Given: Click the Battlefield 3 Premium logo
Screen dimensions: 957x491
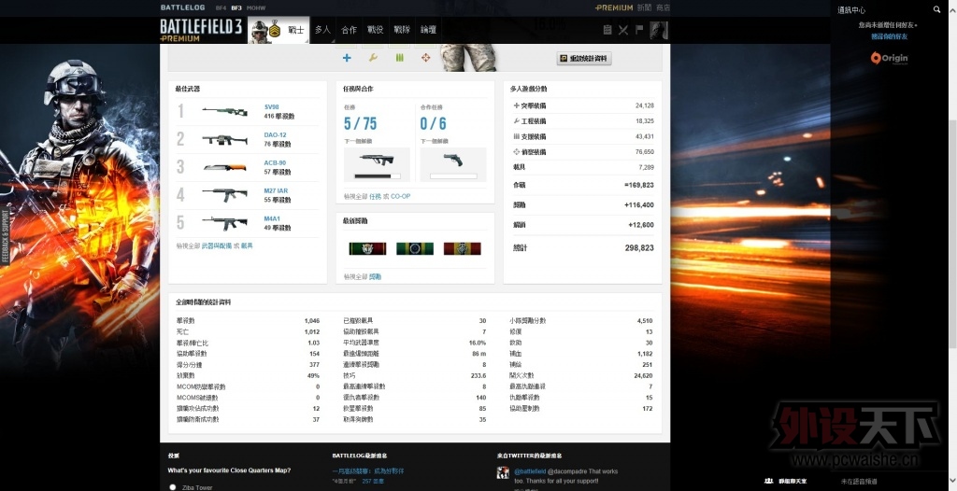Looking at the screenshot, I should 201,30.
